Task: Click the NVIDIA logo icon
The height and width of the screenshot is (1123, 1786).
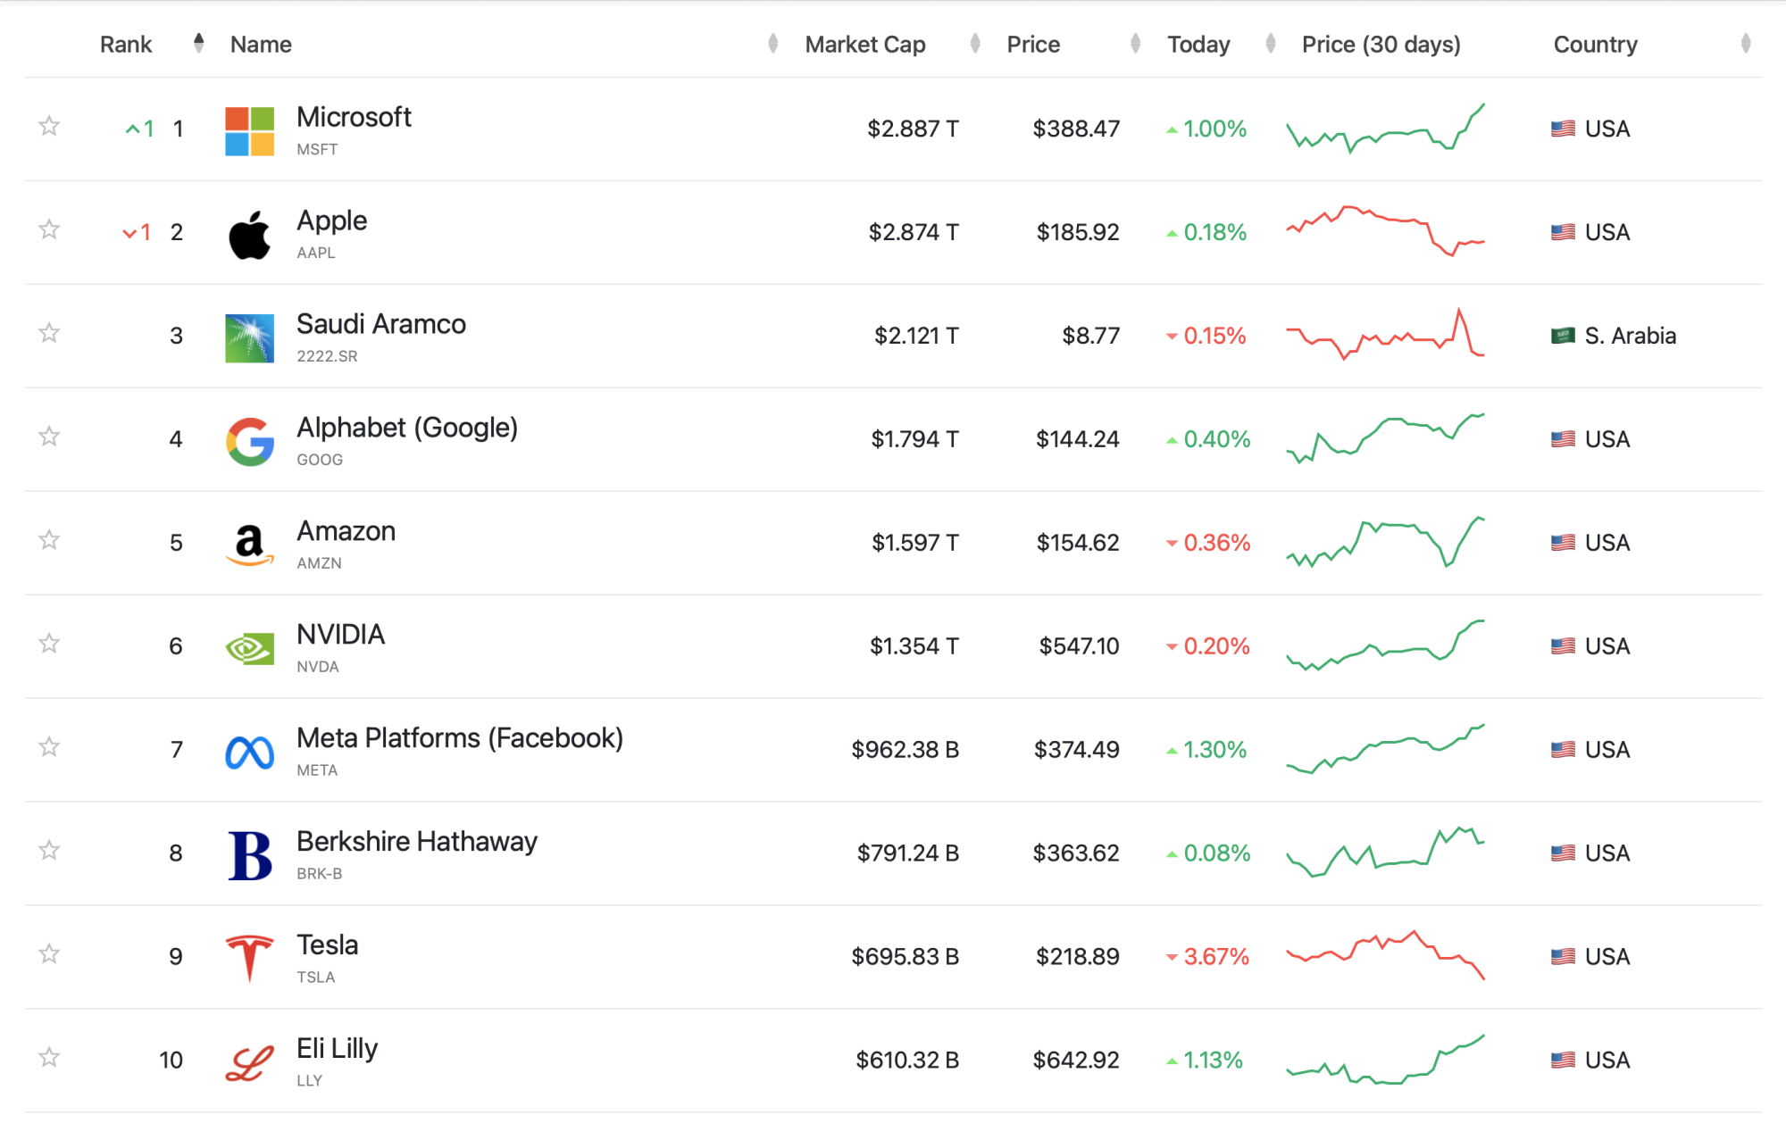Action: click(249, 649)
